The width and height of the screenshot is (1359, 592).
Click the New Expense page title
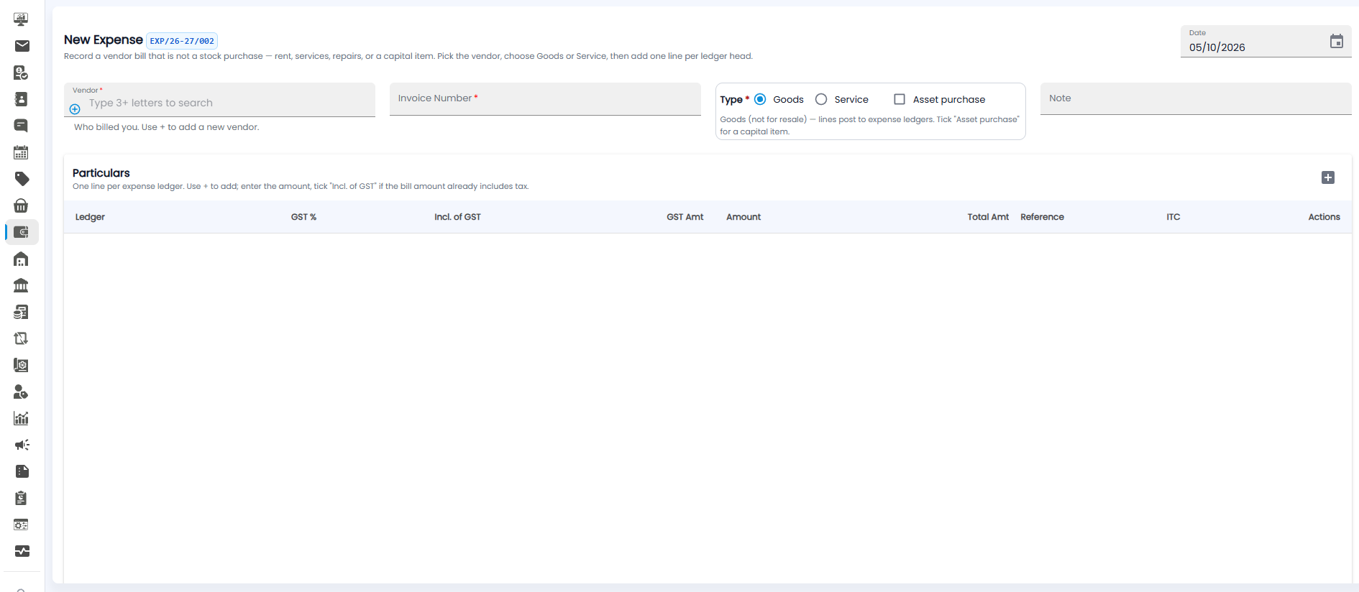point(104,40)
